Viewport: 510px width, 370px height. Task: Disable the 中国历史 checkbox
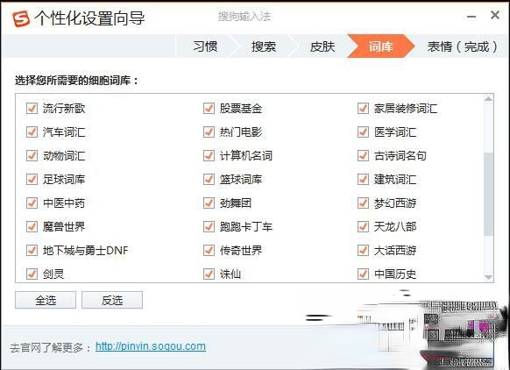[x=363, y=274]
